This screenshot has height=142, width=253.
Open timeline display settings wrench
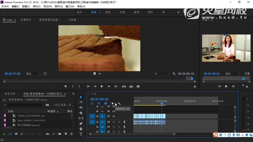pos(119,104)
